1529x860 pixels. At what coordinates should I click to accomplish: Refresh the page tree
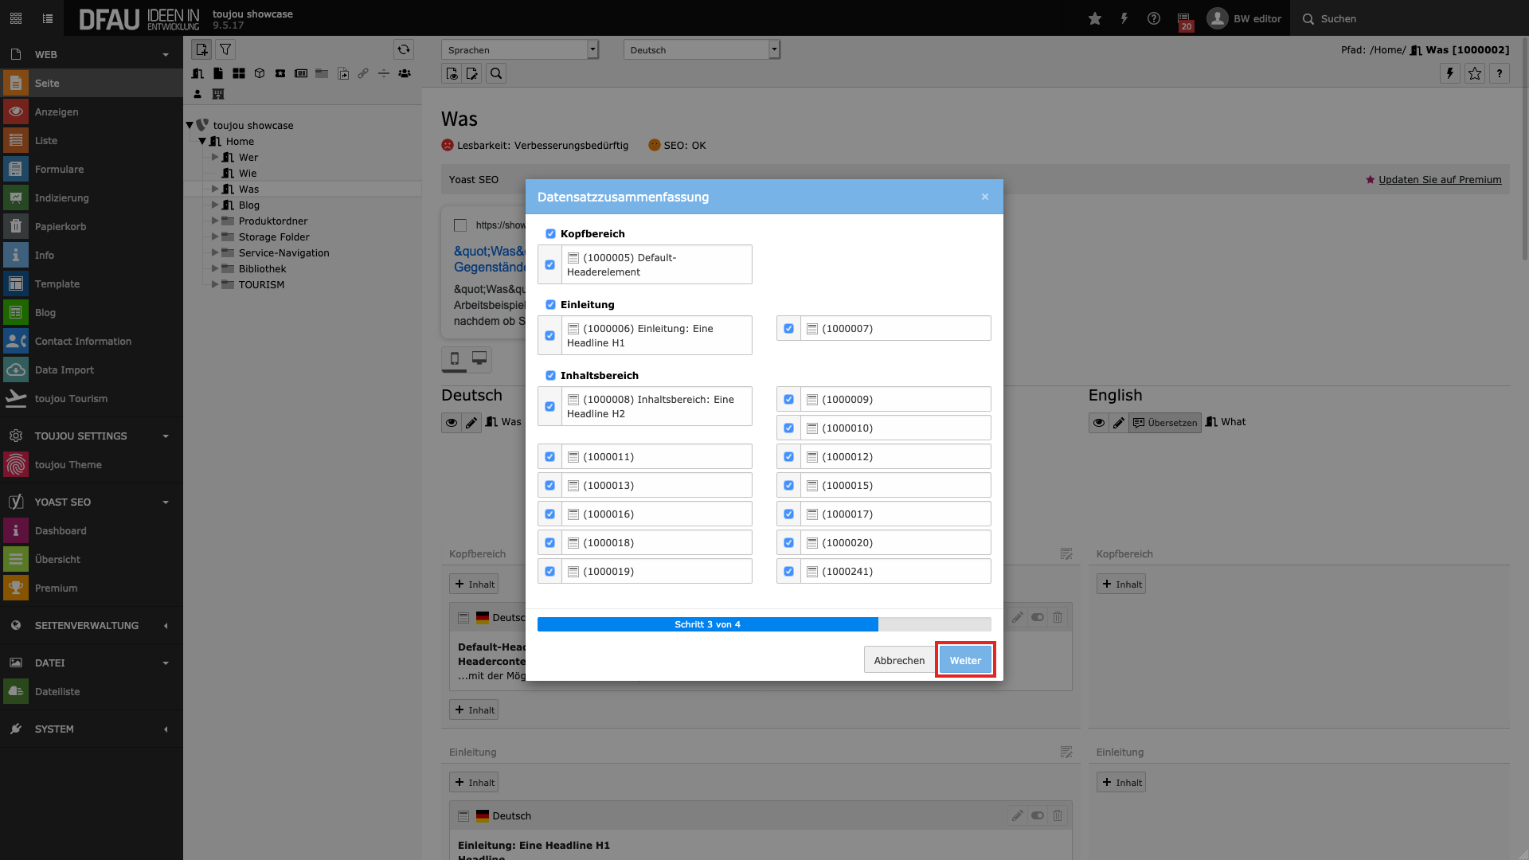(404, 49)
